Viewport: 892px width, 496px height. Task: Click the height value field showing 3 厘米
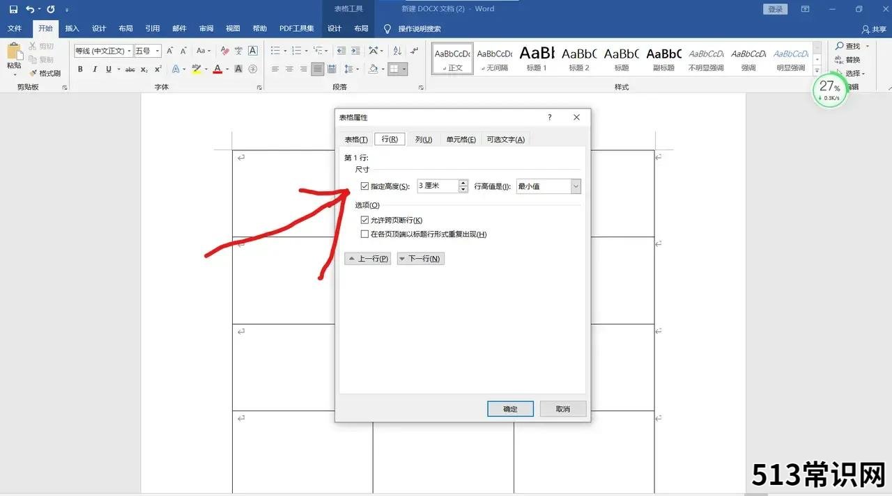point(438,186)
